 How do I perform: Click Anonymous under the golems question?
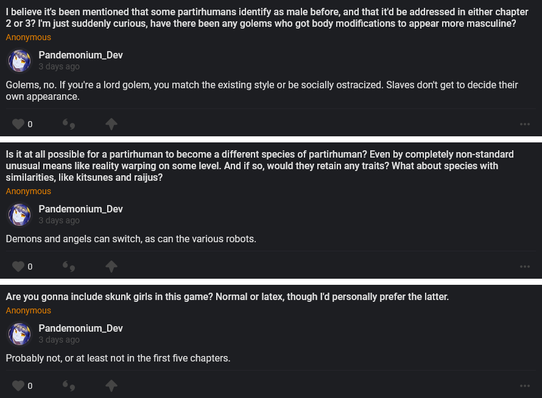pyautogui.click(x=28, y=37)
